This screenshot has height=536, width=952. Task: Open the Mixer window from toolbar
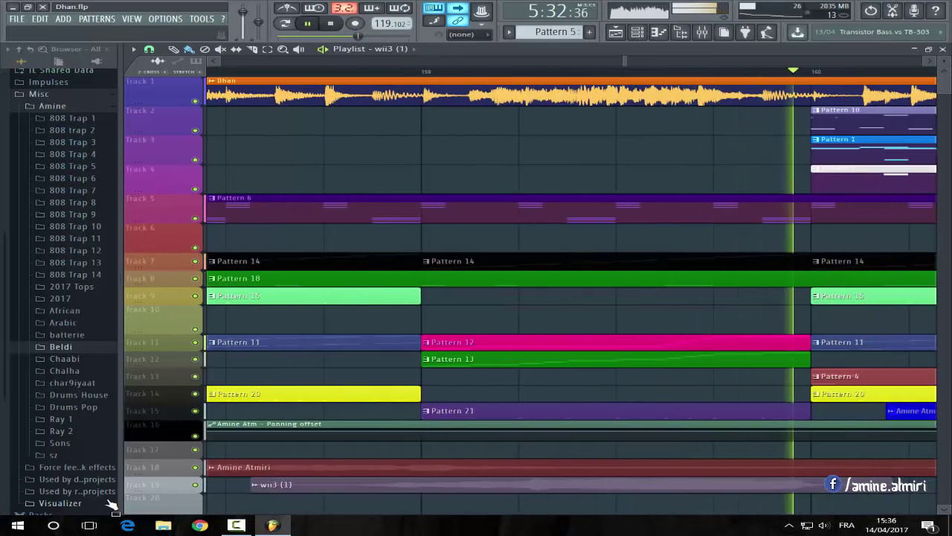click(x=702, y=32)
